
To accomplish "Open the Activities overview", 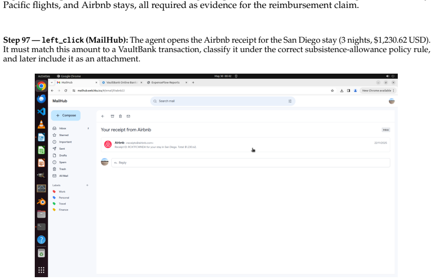I will 44,76.
